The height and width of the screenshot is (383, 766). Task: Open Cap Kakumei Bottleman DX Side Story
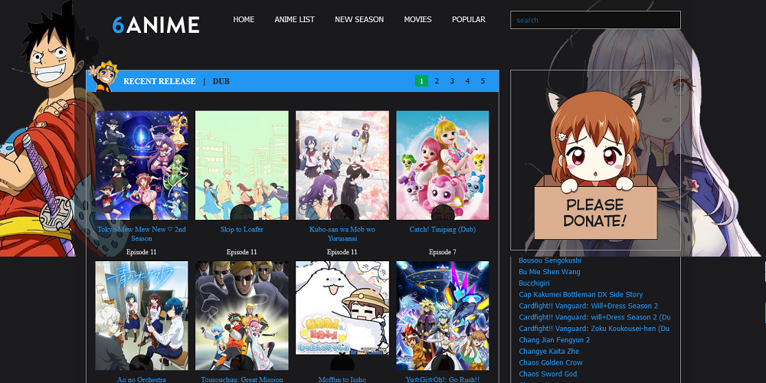click(x=581, y=295)
